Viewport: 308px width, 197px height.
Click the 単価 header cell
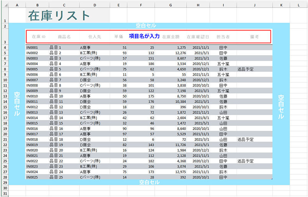coord(119,37)
